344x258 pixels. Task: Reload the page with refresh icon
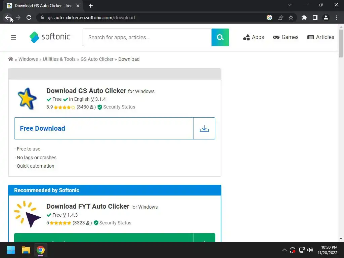(x=29, y=17)
